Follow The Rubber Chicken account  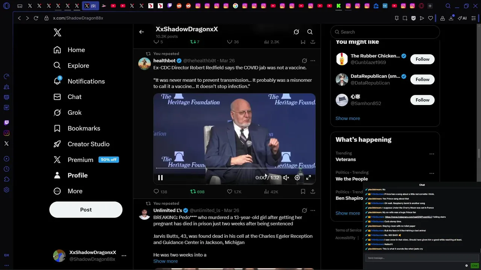[422, 59]
